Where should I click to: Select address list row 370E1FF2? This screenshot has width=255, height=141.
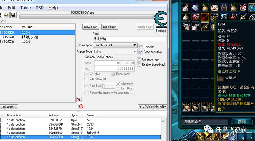click(x=80, y=120)
